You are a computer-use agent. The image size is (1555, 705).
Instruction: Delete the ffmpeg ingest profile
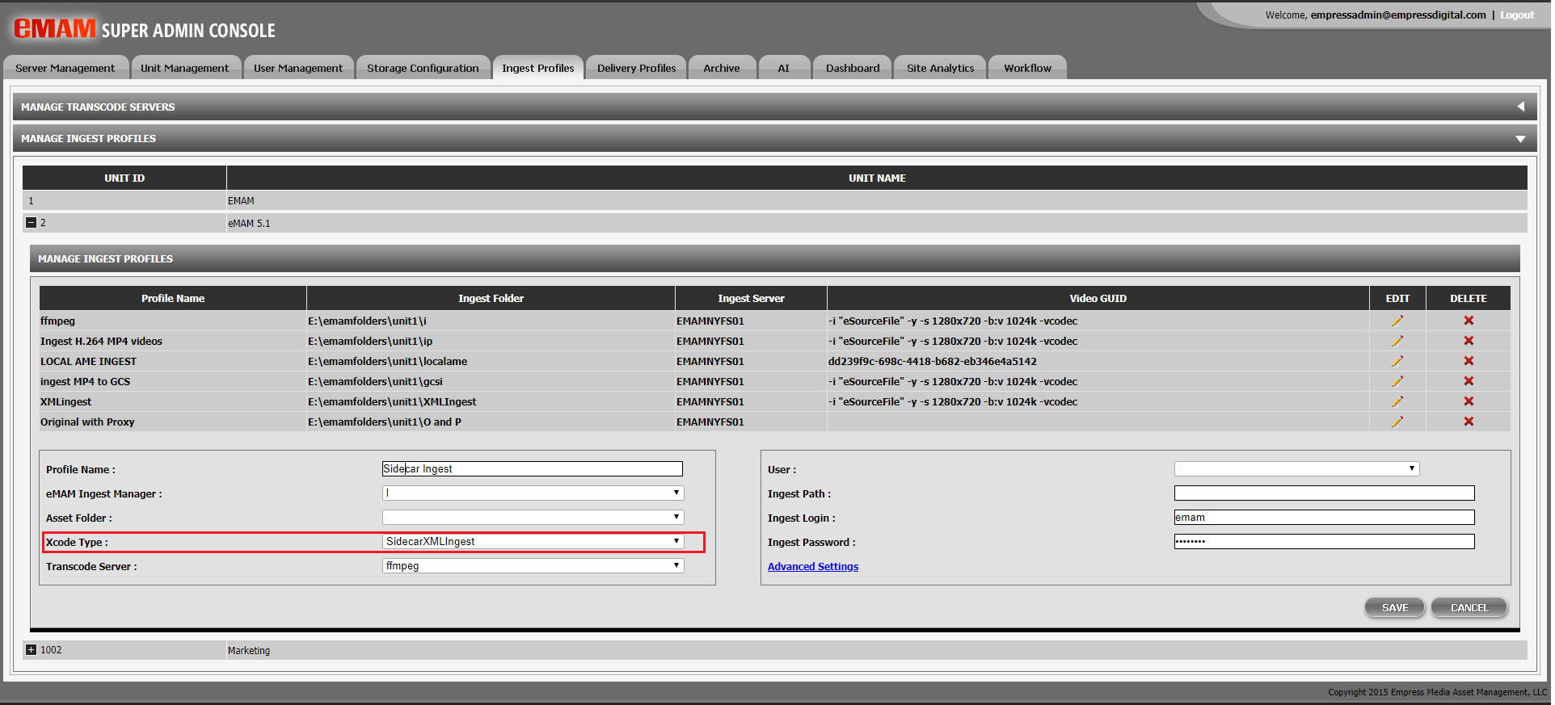coord(1469,321)
